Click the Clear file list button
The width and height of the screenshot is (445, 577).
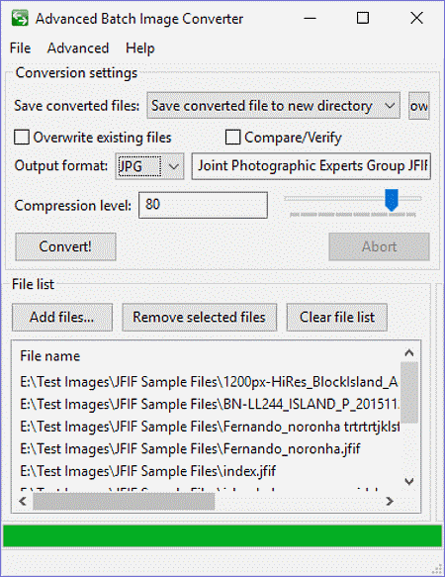(337, 318)
